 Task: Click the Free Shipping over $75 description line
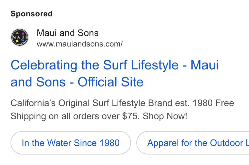[99, 116]
